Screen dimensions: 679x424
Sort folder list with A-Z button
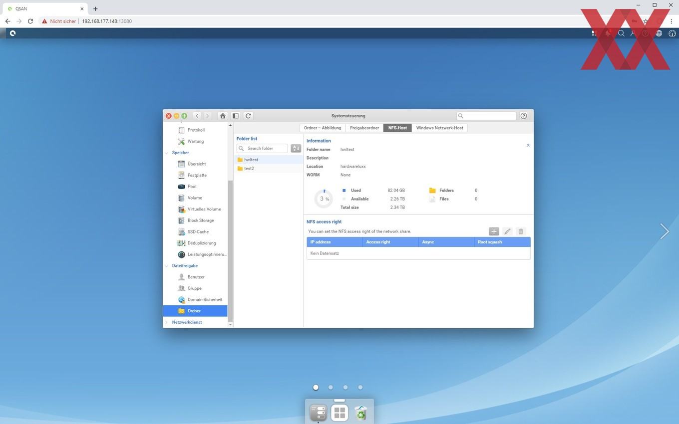(x=296, y=148)
